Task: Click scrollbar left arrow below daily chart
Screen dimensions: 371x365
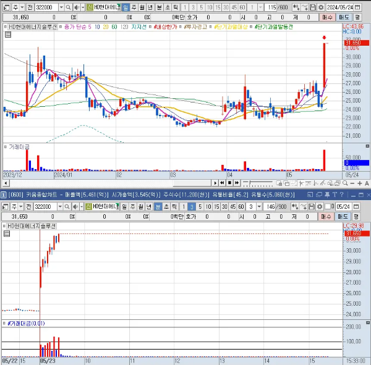Action: [6, 183]
